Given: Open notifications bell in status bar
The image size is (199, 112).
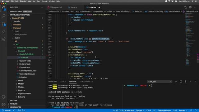Looking at the screenshot, I should 196,110.
